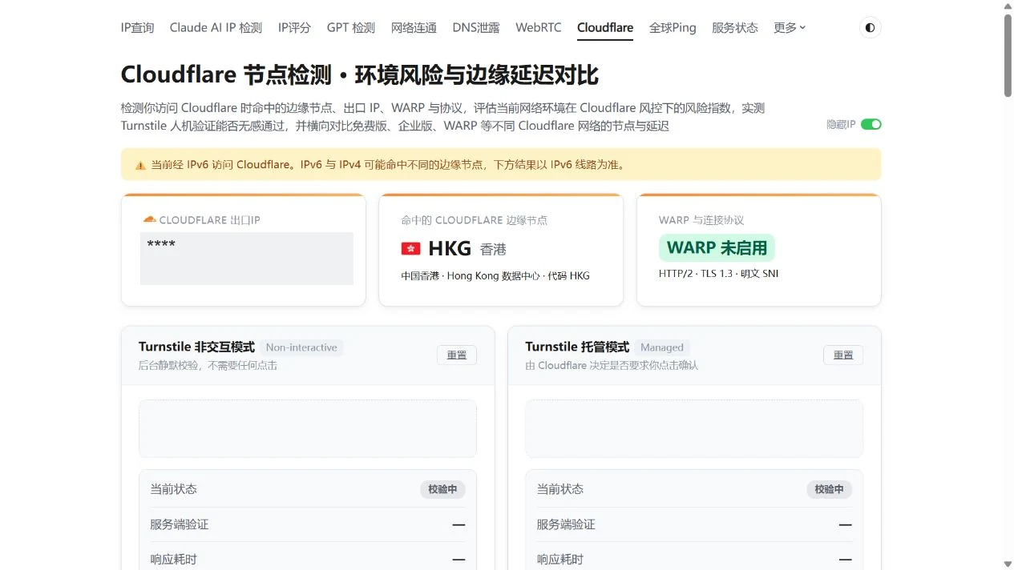Click 重置 for Turnstile 托管模式

click(x=843, y=355)
